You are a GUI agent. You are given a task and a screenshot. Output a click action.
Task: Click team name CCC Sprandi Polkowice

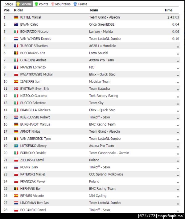click(106, 174)
